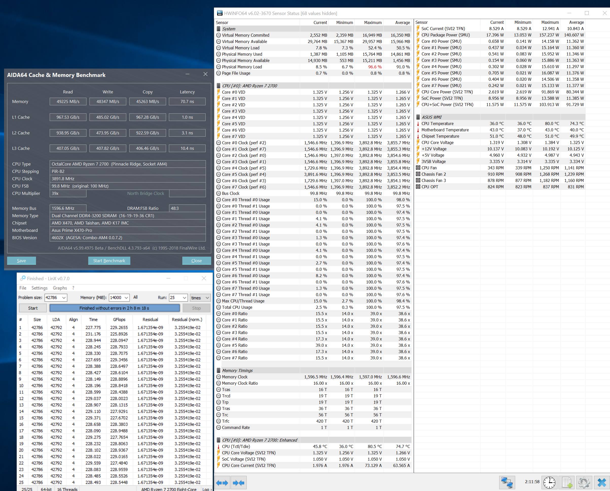The width and height of the screenshot is (610, 491).
Task: Expand the Memory (MiB) dropdown
Action: [126, 298]
